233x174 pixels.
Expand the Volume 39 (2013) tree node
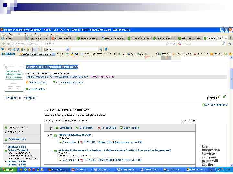(6, 147)
